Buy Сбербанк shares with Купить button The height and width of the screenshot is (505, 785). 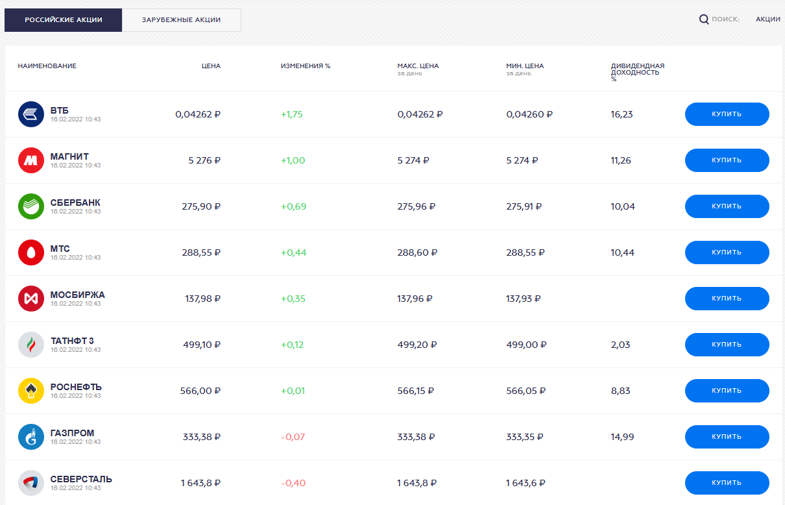pos(727,206)
